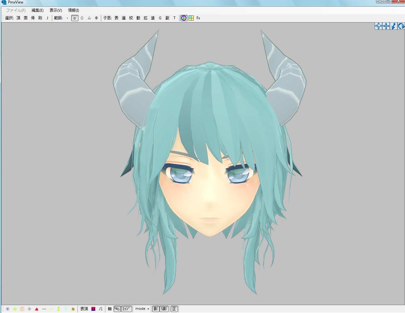Image resolution: width=405 pixels, height=313 pixels.
Task: Open the T sub-window
Action: [x=174, y=18]
